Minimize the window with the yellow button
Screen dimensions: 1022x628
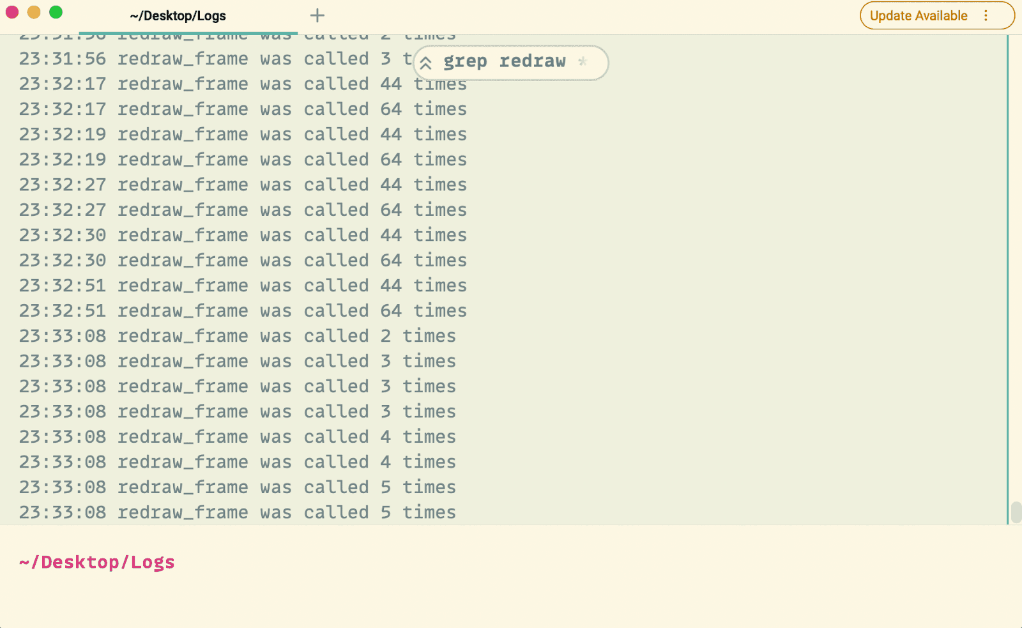click(x=34, y=12)
